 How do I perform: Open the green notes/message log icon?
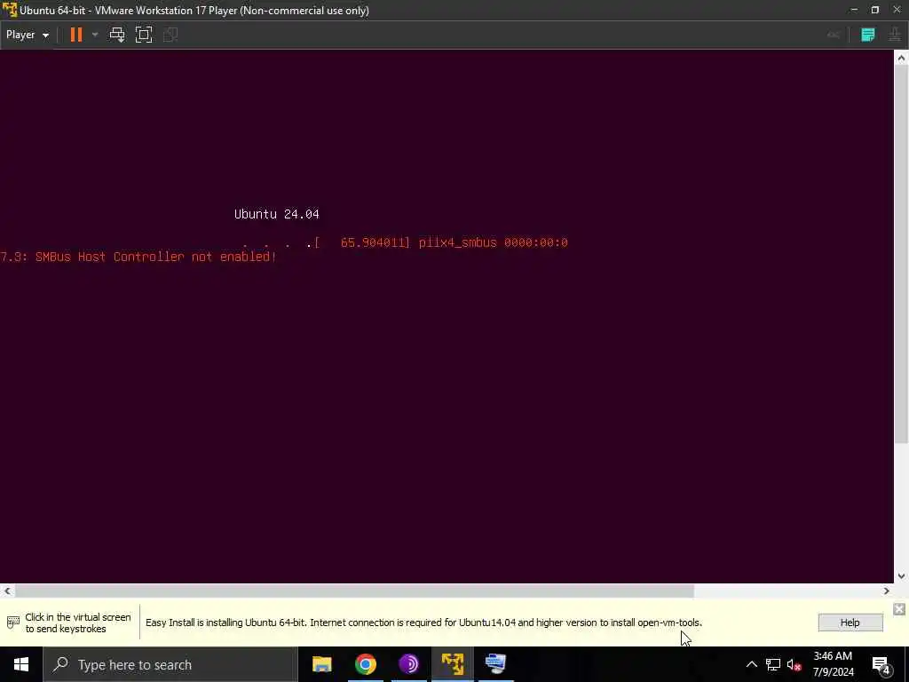point(868,35)
